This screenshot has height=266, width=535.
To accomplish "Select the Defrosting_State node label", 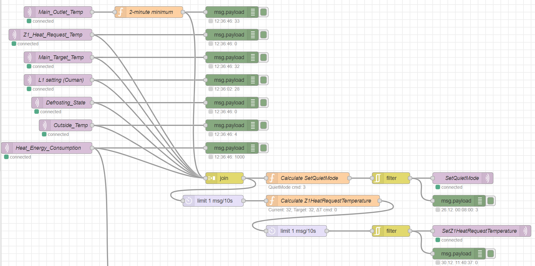I will coord(65,103).
